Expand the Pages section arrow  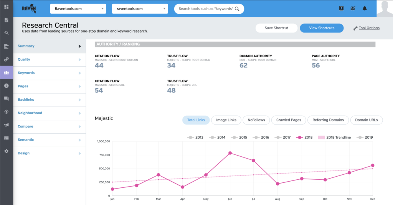[x=80, y=86]
